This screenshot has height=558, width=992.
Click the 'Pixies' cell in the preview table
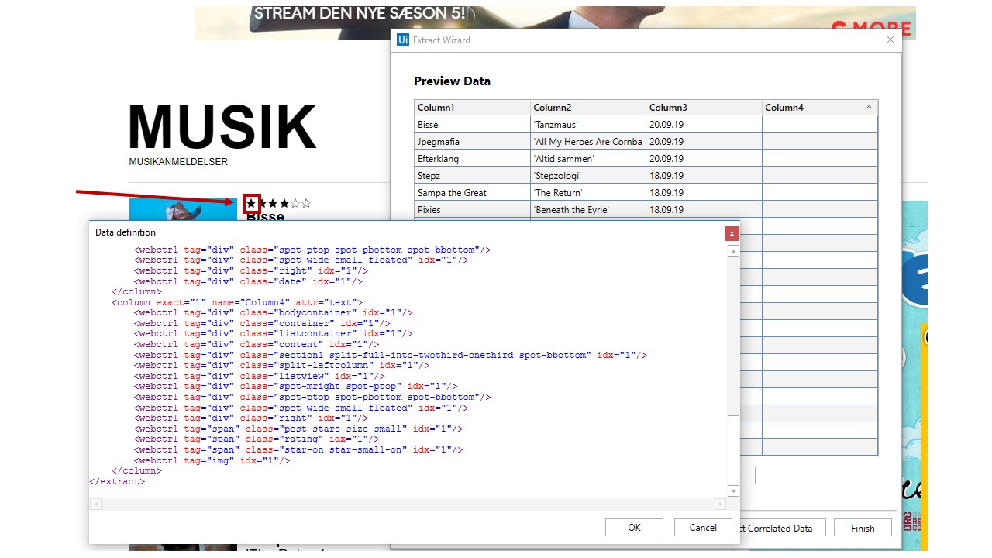[x=472, y=210]
